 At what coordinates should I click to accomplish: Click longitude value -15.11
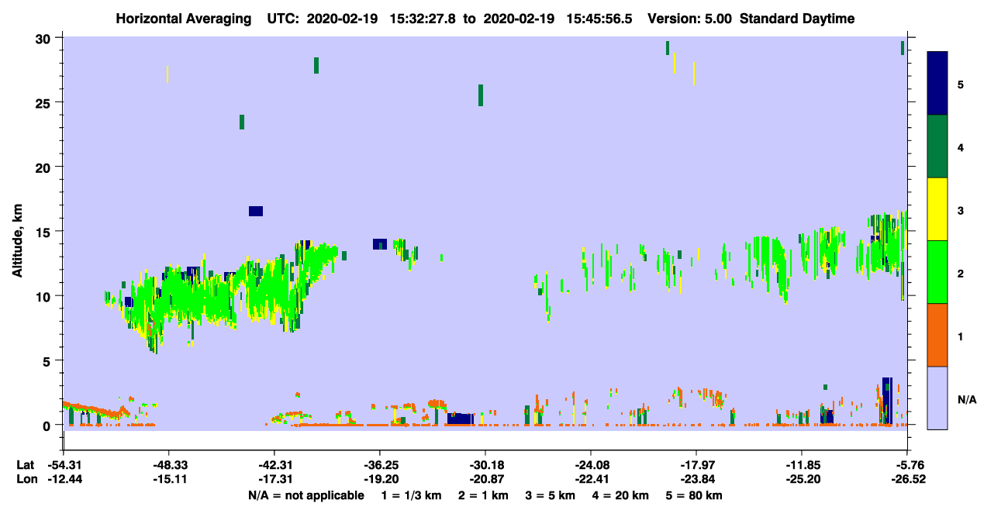[168, 480]
